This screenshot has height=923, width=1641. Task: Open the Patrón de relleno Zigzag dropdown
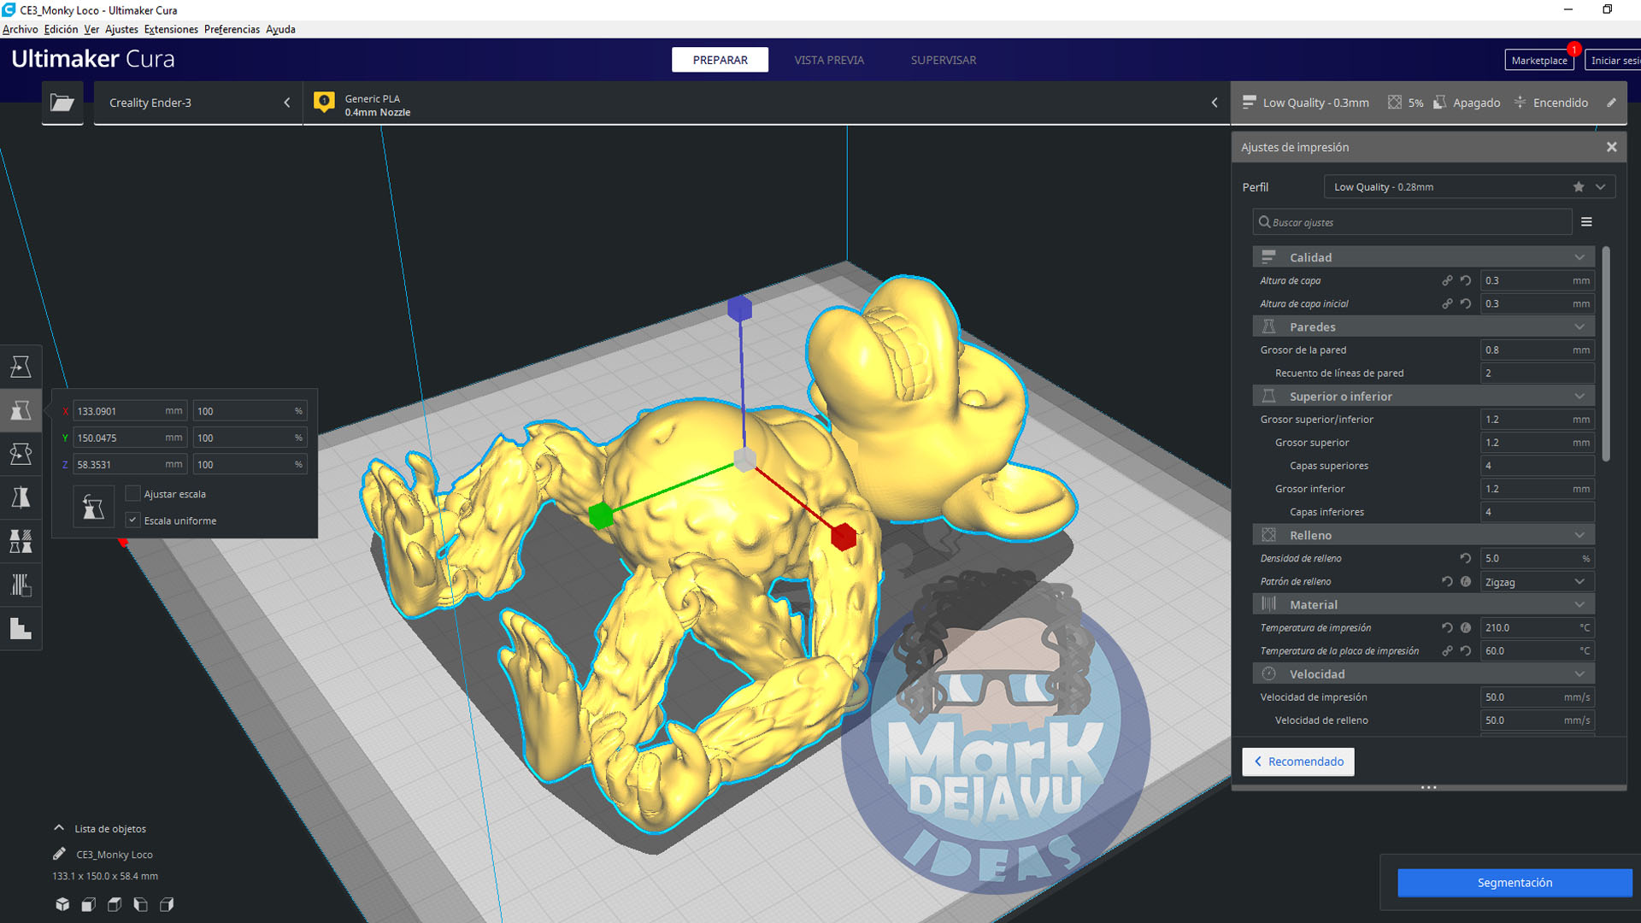(x=1536, y=582)
